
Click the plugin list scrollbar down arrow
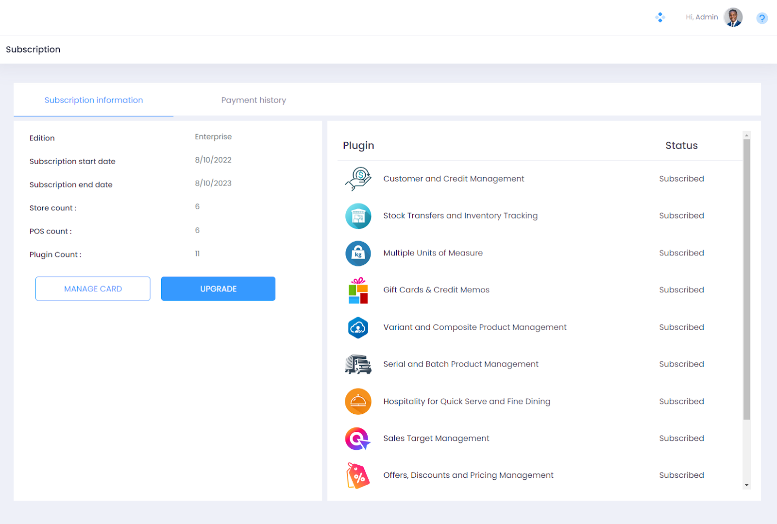tap(746, 485)
